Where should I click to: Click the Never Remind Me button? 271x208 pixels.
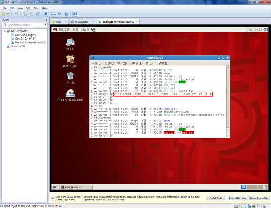[259, 198]
